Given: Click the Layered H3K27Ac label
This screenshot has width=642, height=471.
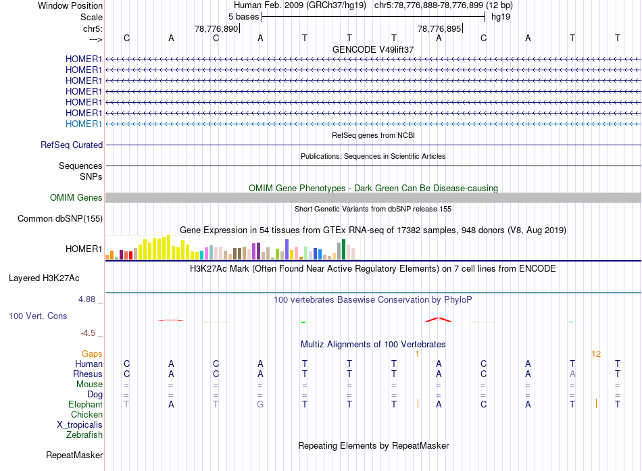Looking at the screenshot, I should [x=44, y=278].
